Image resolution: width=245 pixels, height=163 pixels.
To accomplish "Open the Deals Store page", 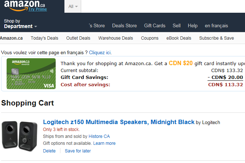I will coord(125,25).
